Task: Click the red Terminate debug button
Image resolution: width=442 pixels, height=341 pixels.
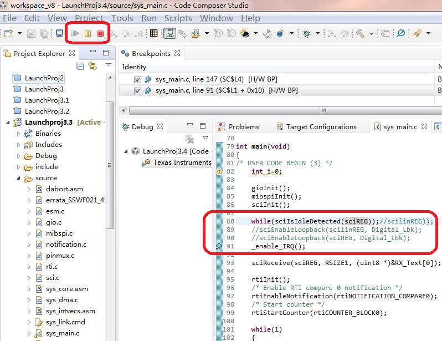Action: click(100, 34)
